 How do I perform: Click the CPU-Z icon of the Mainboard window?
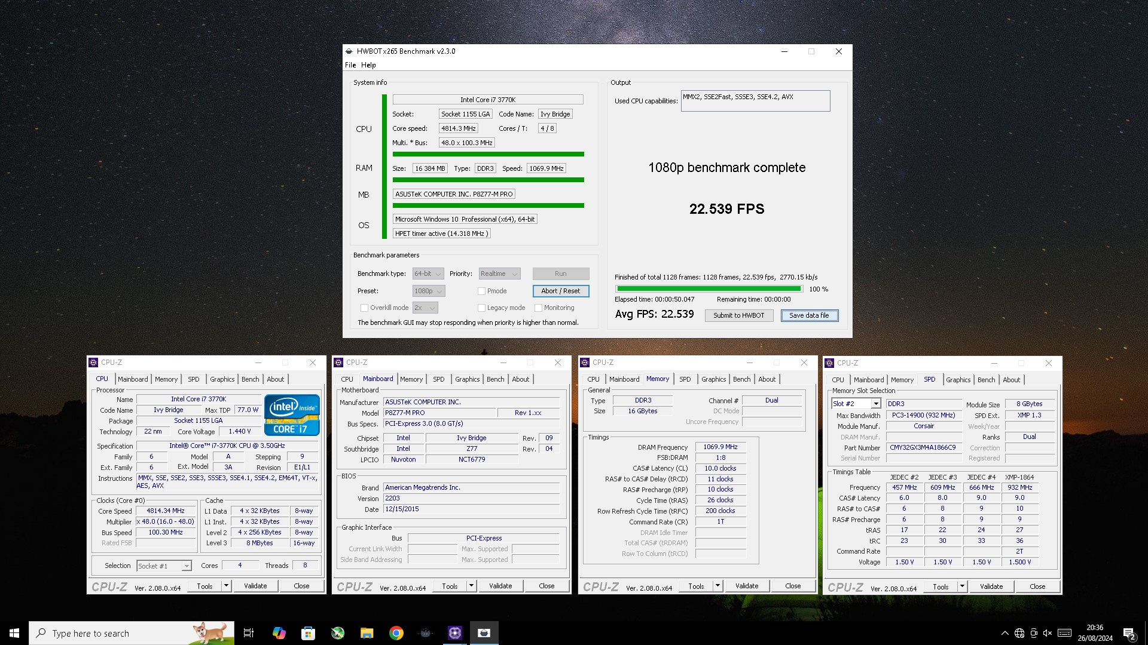339,363
